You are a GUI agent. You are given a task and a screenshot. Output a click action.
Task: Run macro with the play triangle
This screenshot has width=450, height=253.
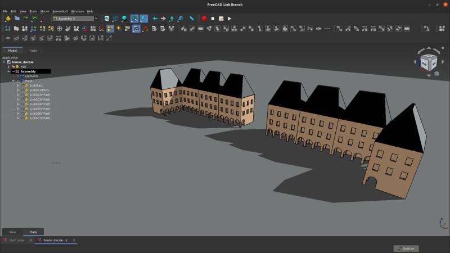point(229,19)
